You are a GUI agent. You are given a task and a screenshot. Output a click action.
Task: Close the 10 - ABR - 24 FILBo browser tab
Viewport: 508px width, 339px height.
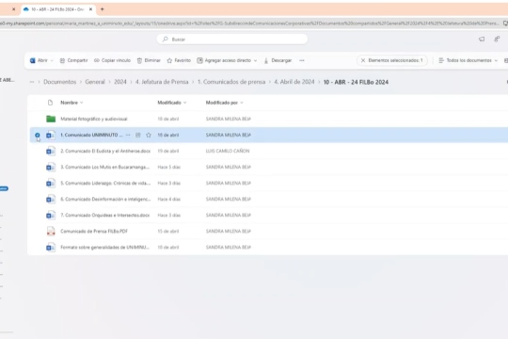[x=90, y=9]
